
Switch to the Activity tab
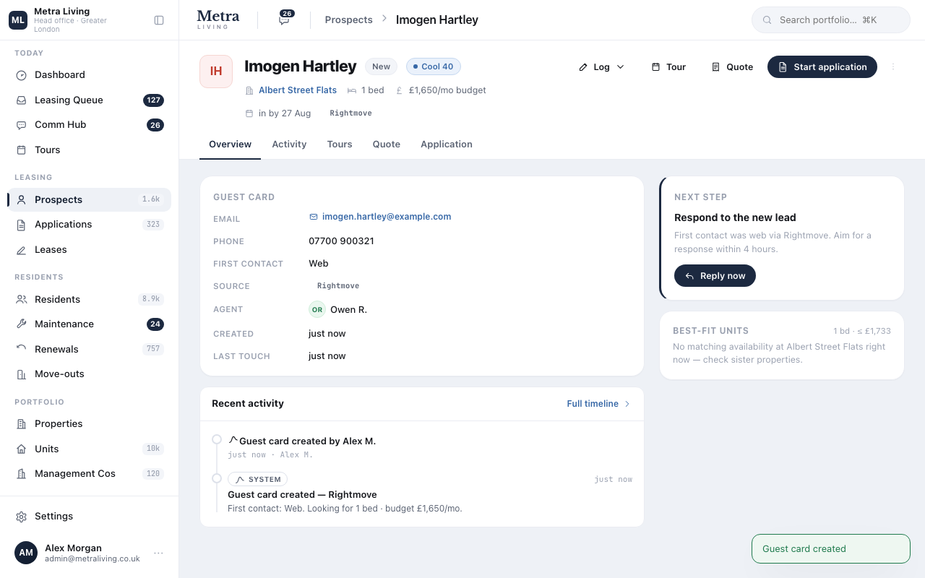[x=289, y=144]
